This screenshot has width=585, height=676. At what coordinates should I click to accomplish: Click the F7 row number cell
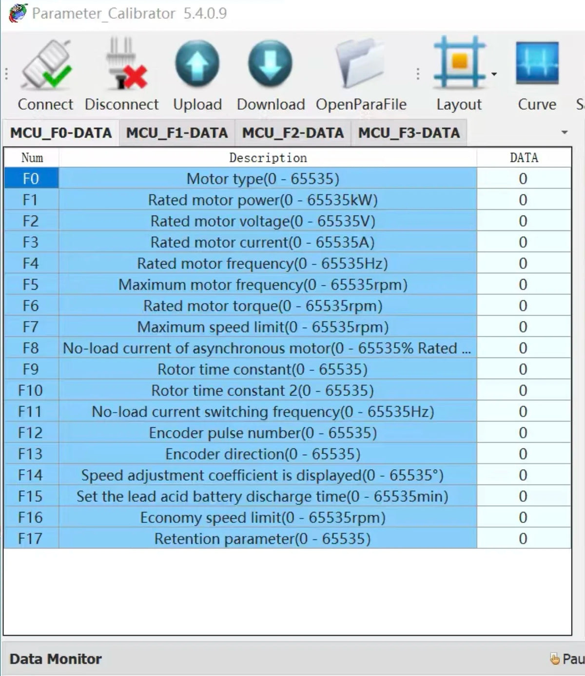coord(32,327)
